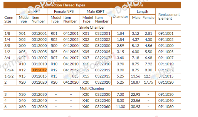198x117 pixels.
Task: Select Male BSPT item 0322060
Action: tap(103, 107)
